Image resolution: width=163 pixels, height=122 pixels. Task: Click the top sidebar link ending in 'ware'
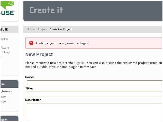point(4,39)
